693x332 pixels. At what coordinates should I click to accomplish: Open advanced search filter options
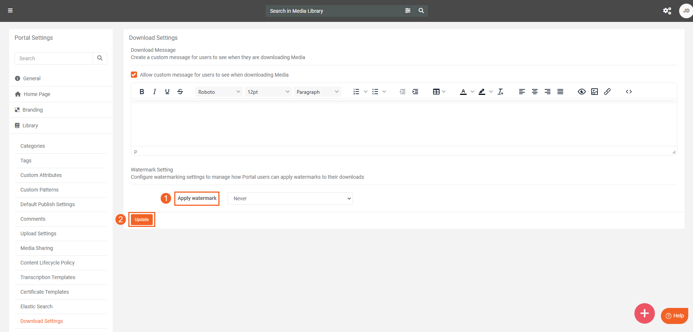(408, 11)
